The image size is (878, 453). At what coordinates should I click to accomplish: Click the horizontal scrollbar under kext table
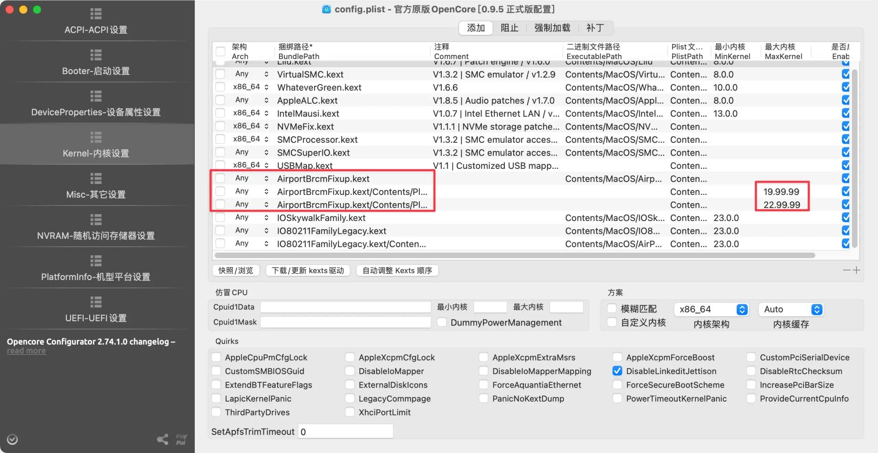pyautogui.click(x=514, y=255)
